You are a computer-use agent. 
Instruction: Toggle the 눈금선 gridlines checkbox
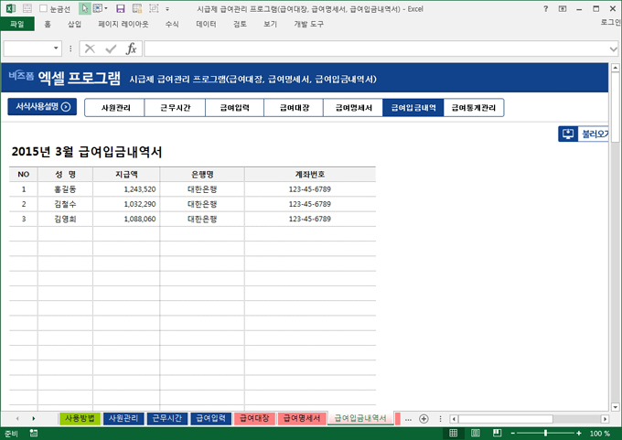[44, 8]
